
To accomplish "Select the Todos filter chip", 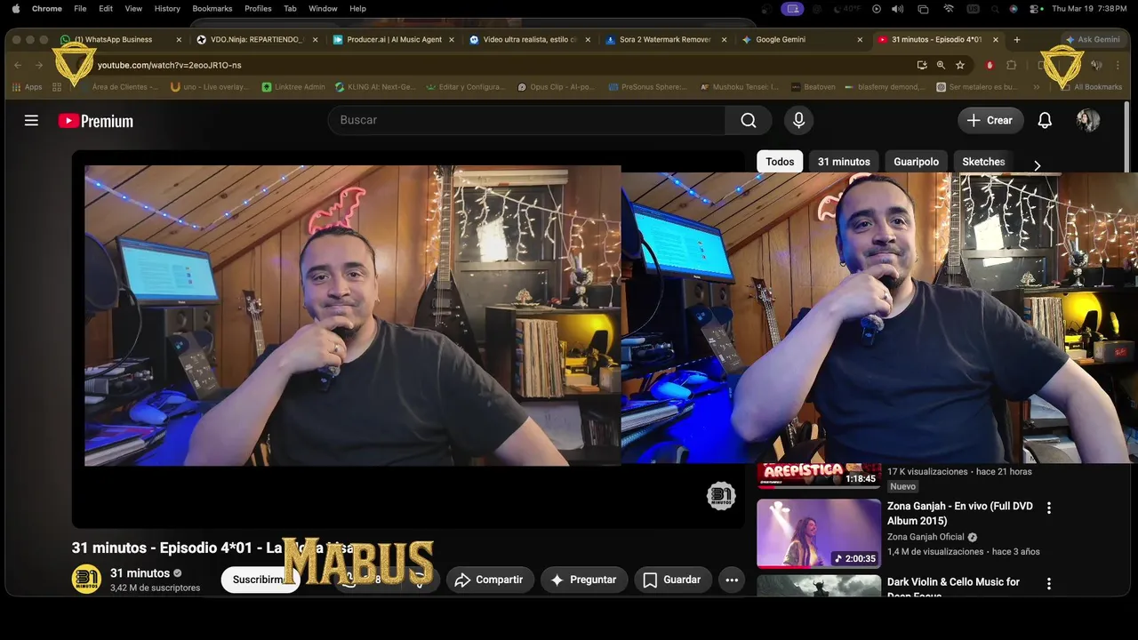I will [780, 162].
